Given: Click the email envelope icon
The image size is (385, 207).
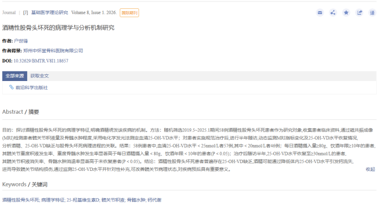Looking at the screenshot, I should pos(320,13).
